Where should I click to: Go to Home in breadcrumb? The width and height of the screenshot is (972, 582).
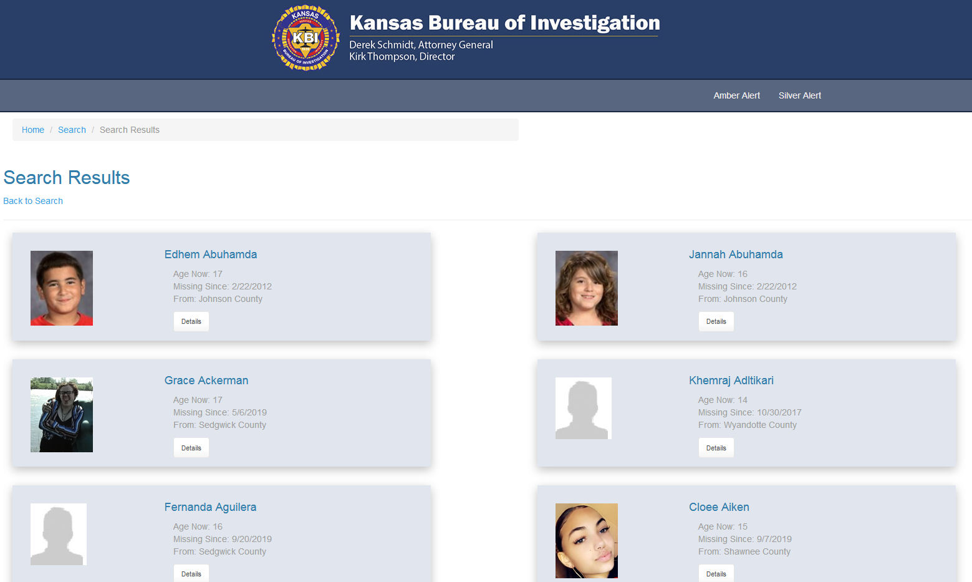tap(33, 130)
